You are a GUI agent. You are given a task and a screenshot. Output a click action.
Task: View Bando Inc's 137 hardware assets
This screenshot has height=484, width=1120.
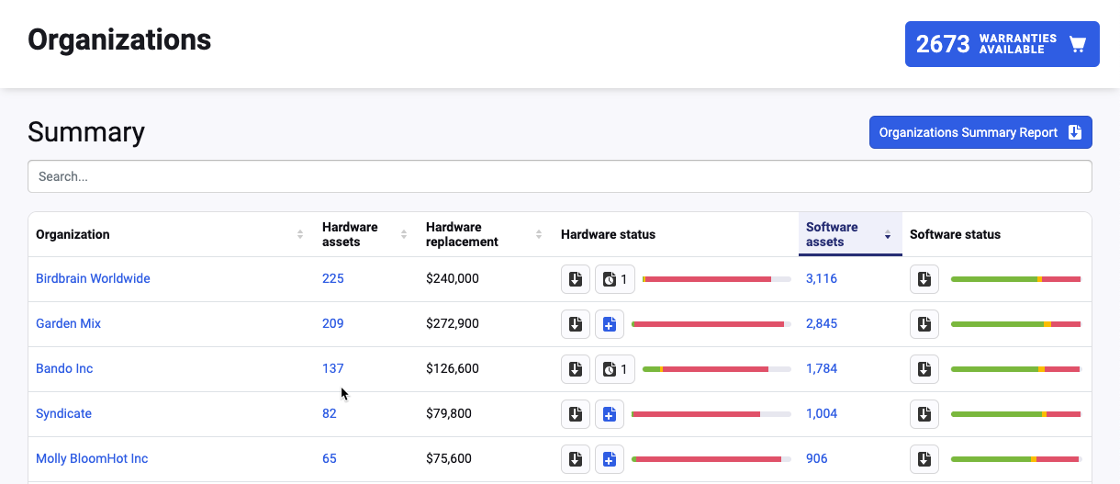click(332, 369)
